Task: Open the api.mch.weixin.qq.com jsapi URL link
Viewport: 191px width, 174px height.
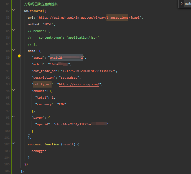Action: click(x=89, y=18)
